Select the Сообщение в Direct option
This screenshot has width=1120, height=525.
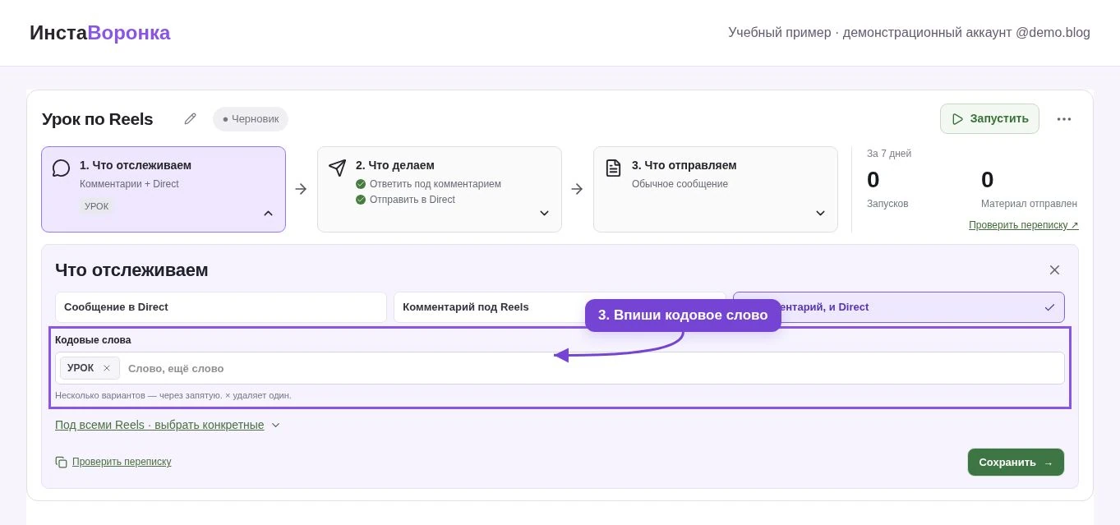tap(221, 307)
